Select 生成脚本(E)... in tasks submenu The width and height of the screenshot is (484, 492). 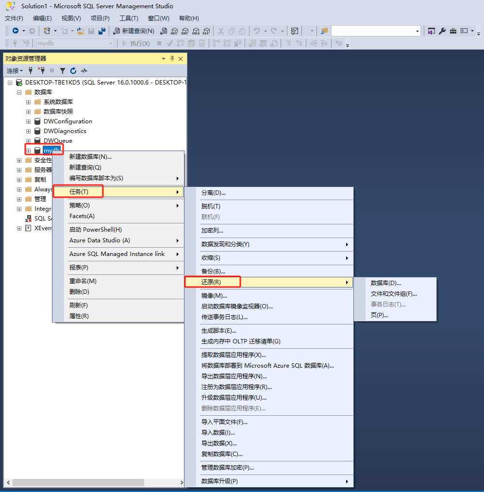click(x=269, y=330)
